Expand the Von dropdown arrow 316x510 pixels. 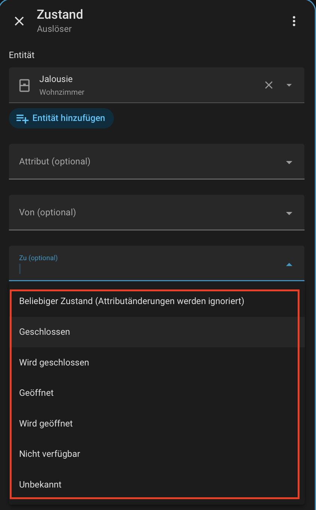click(x=289, y=213)
